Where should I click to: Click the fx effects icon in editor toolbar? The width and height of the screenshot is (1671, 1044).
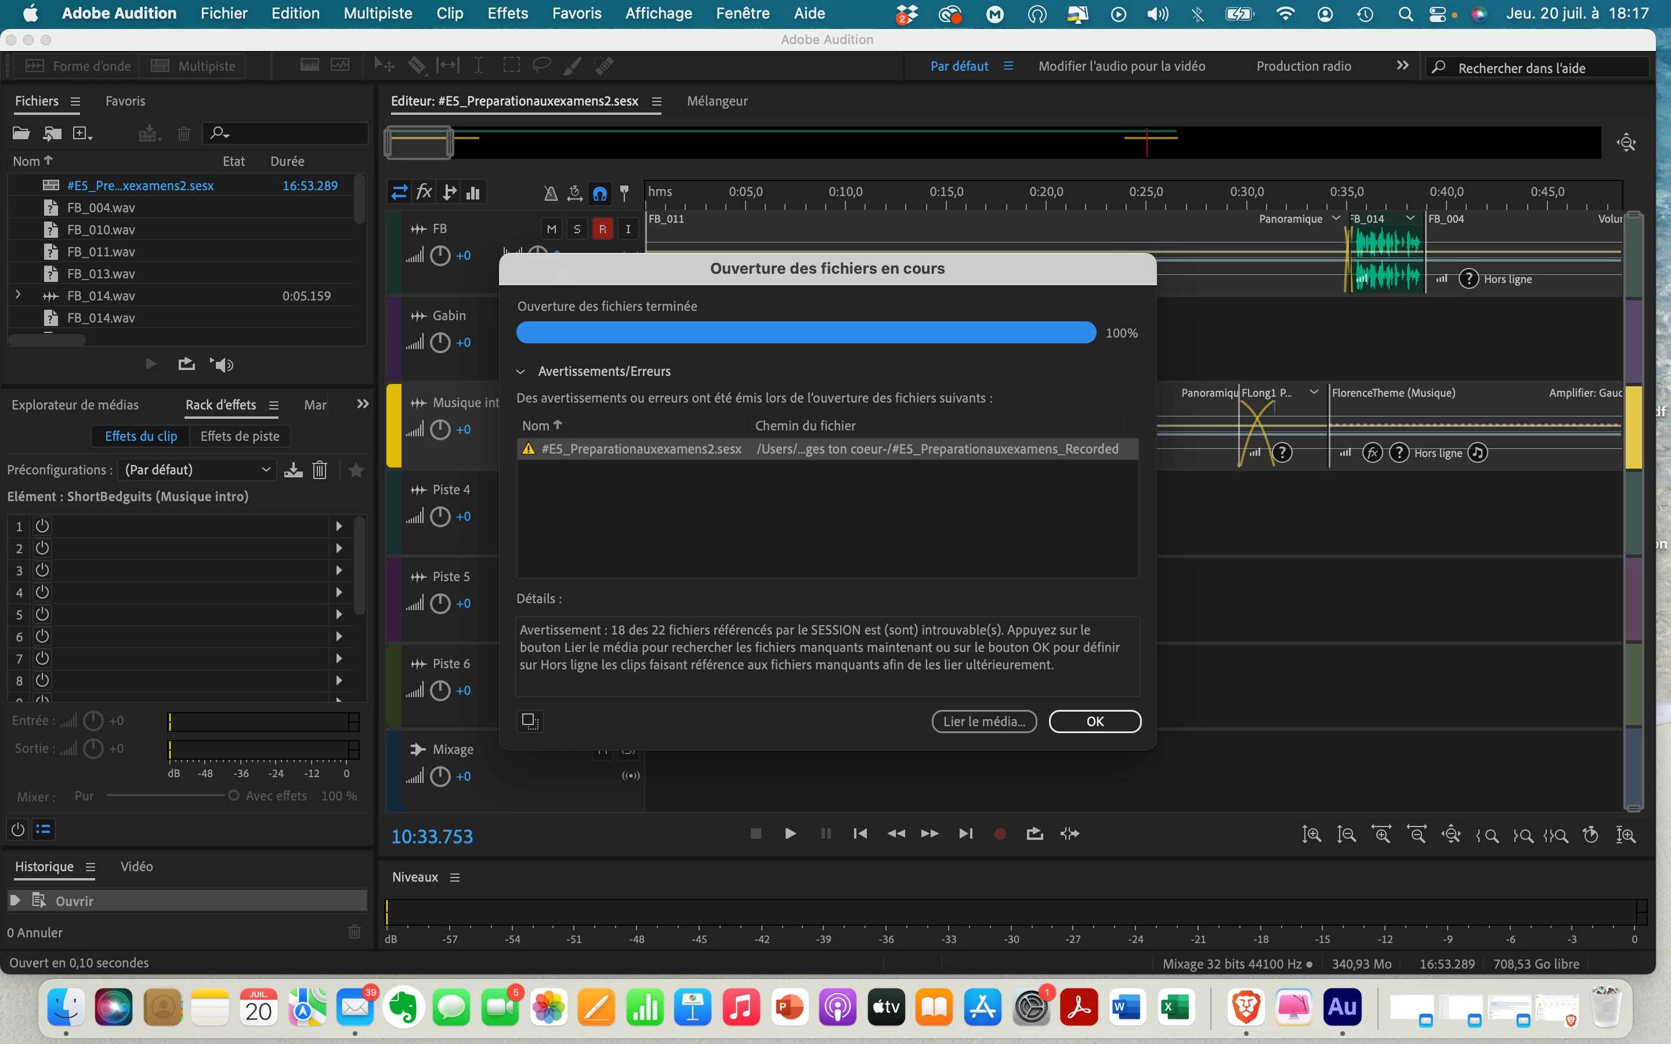click(424, 192)
